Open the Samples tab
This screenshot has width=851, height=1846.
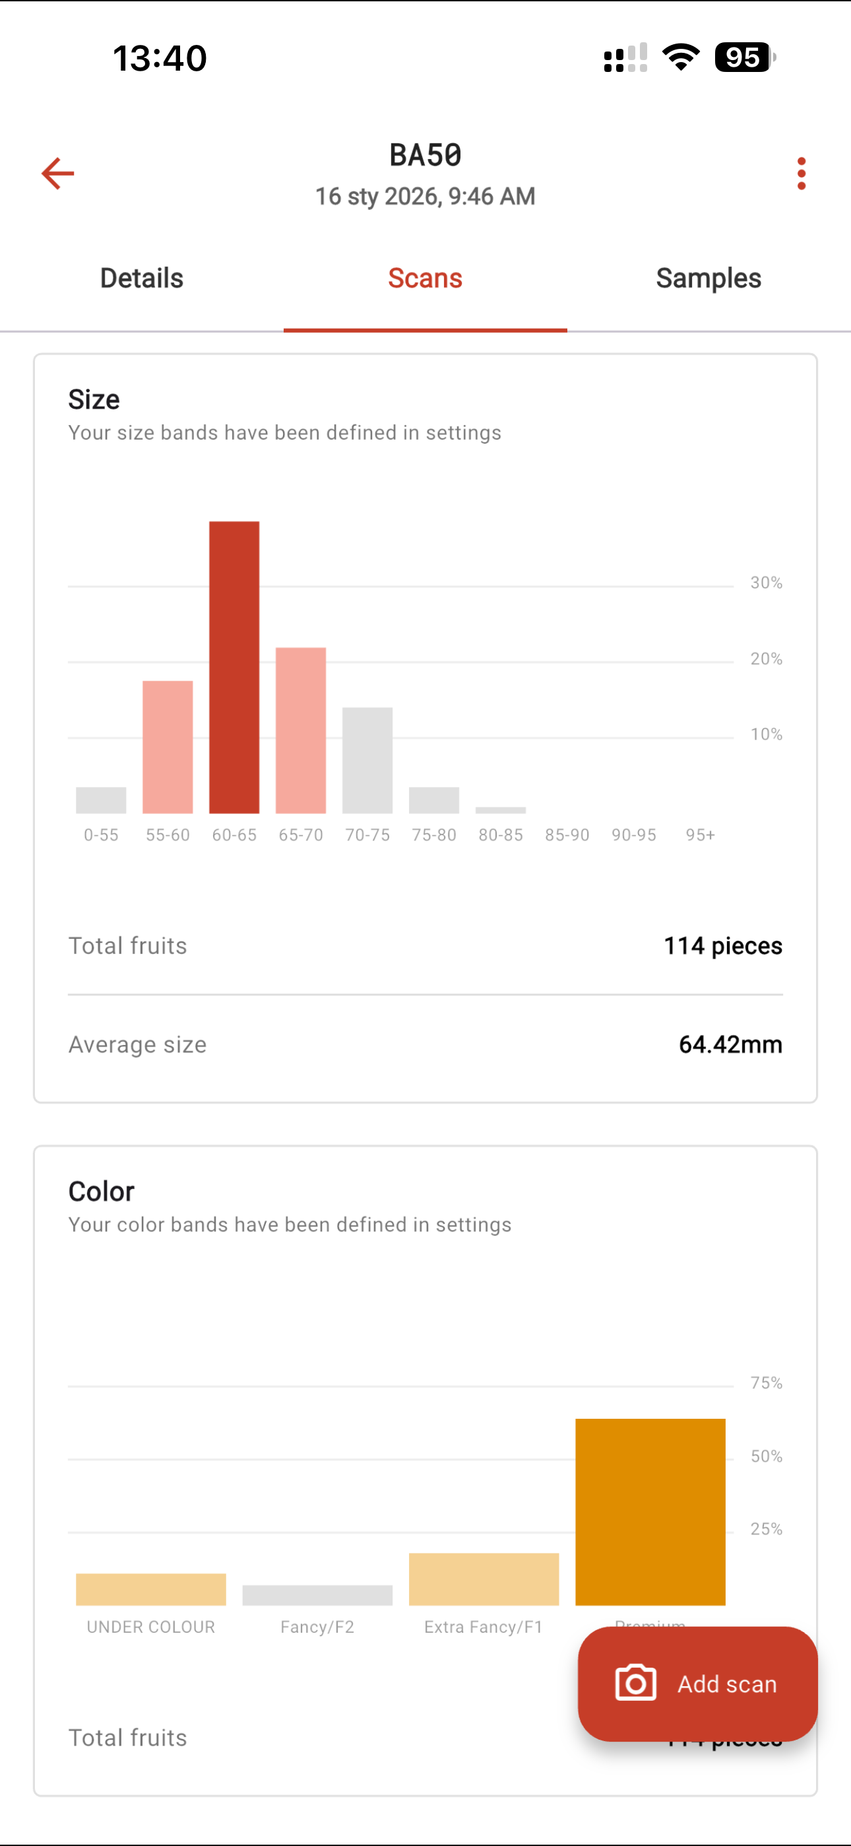709,278
